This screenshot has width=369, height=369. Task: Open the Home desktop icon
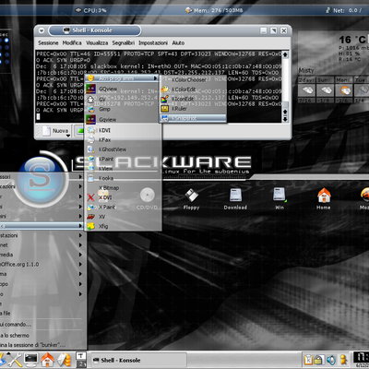(x=324, y=199)
